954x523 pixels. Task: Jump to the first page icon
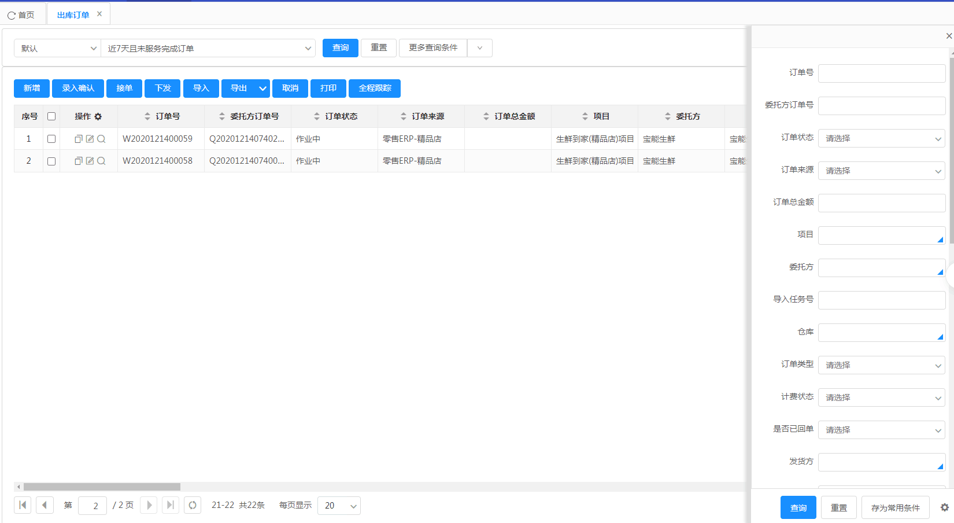pos(23,505)
